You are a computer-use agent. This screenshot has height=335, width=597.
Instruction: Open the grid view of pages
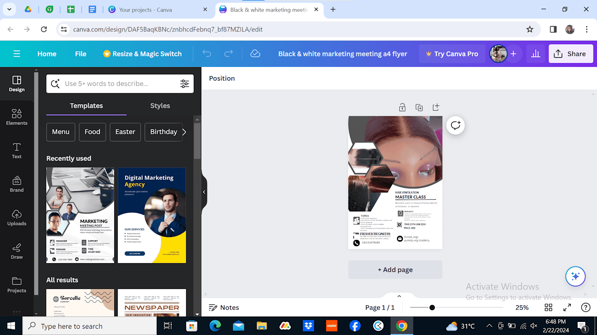[x=548, y=307]
